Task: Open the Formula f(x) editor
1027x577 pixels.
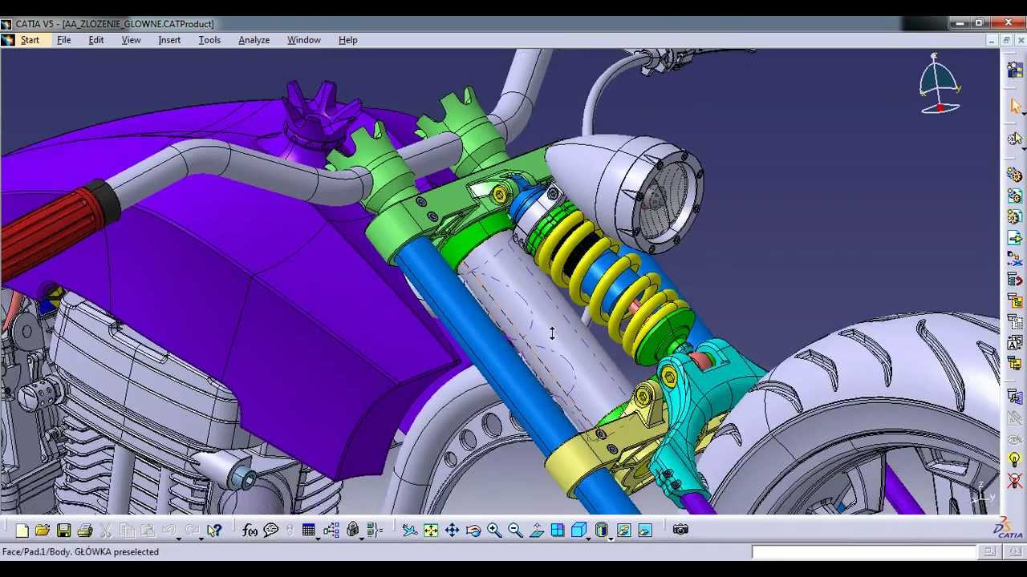Action: [250, 530]
